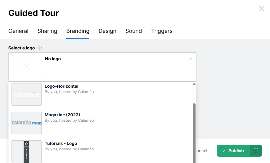Click the scroll-up arrow of the logo list
Screen dimensions: 270x163
coord(194,84)
